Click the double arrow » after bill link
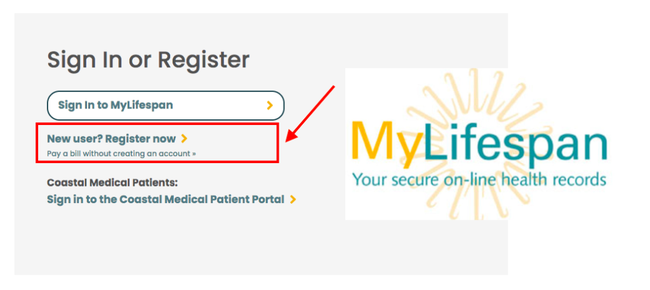Screen dimensions: 650x290 [x=194, y=154]
